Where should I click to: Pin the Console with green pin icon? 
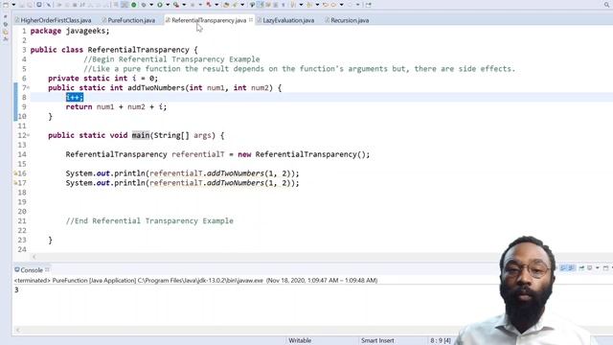tap(581, 268)
